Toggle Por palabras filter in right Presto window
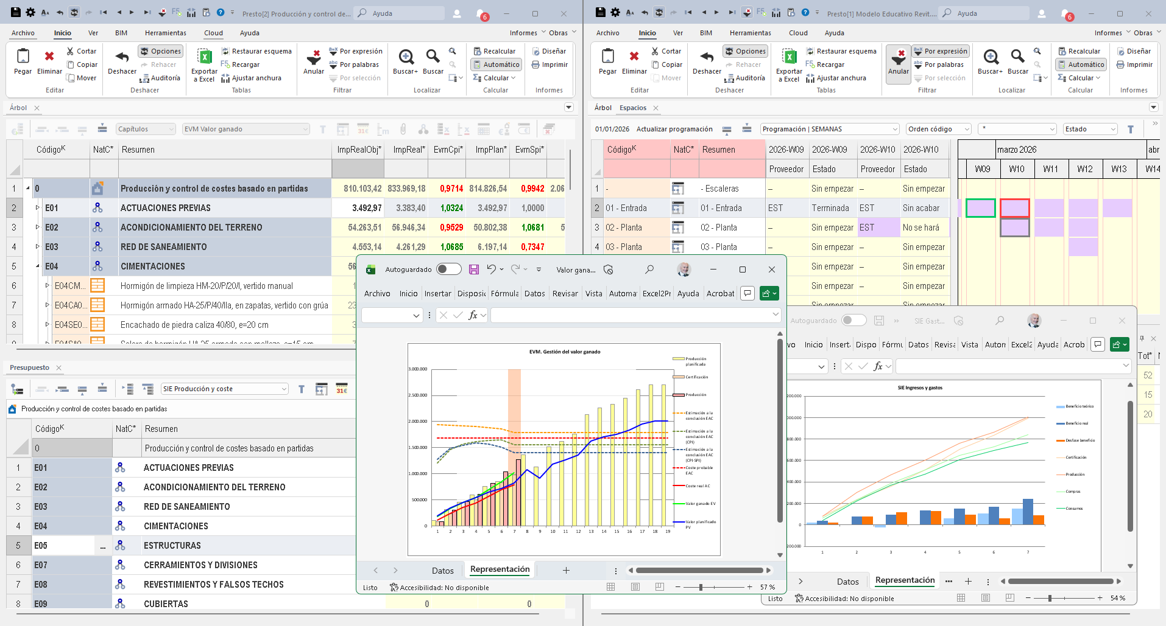The width and height of the screenshot is (1166, 626). (x=939, y=64)
